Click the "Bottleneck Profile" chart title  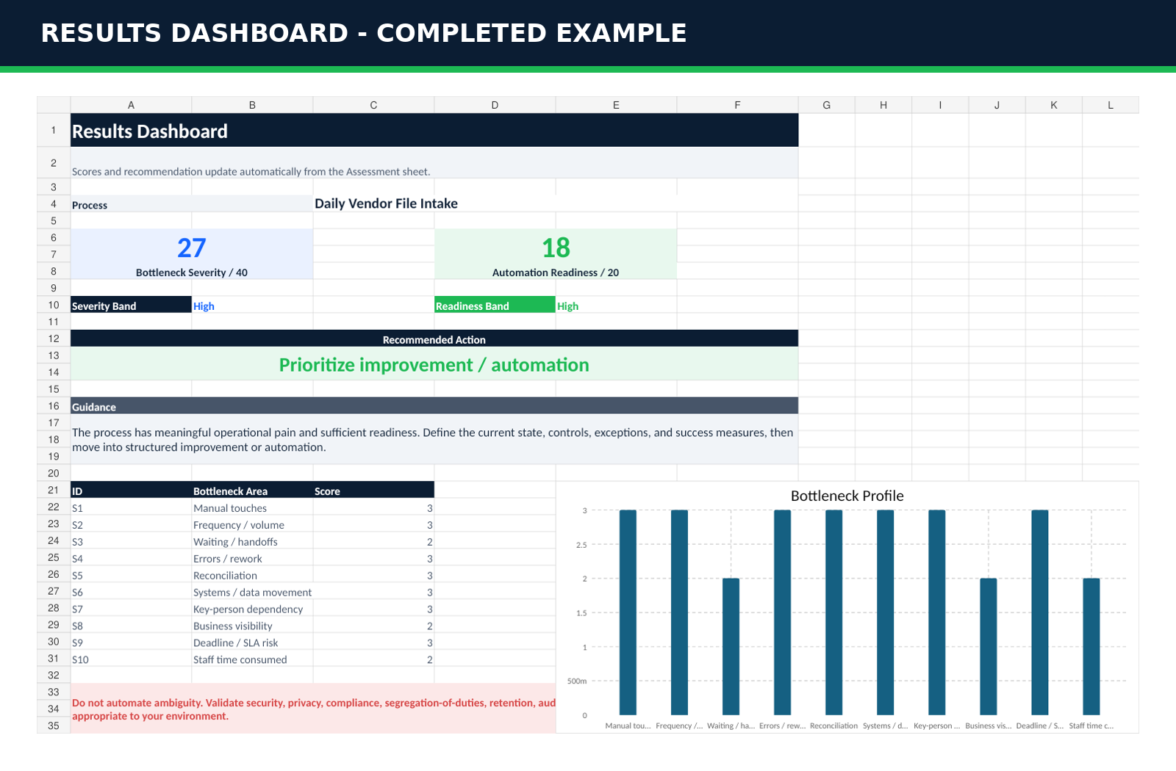847,496
